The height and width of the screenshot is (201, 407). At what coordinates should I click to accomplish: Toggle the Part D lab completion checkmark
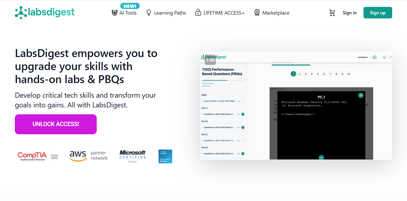[243, 154]
